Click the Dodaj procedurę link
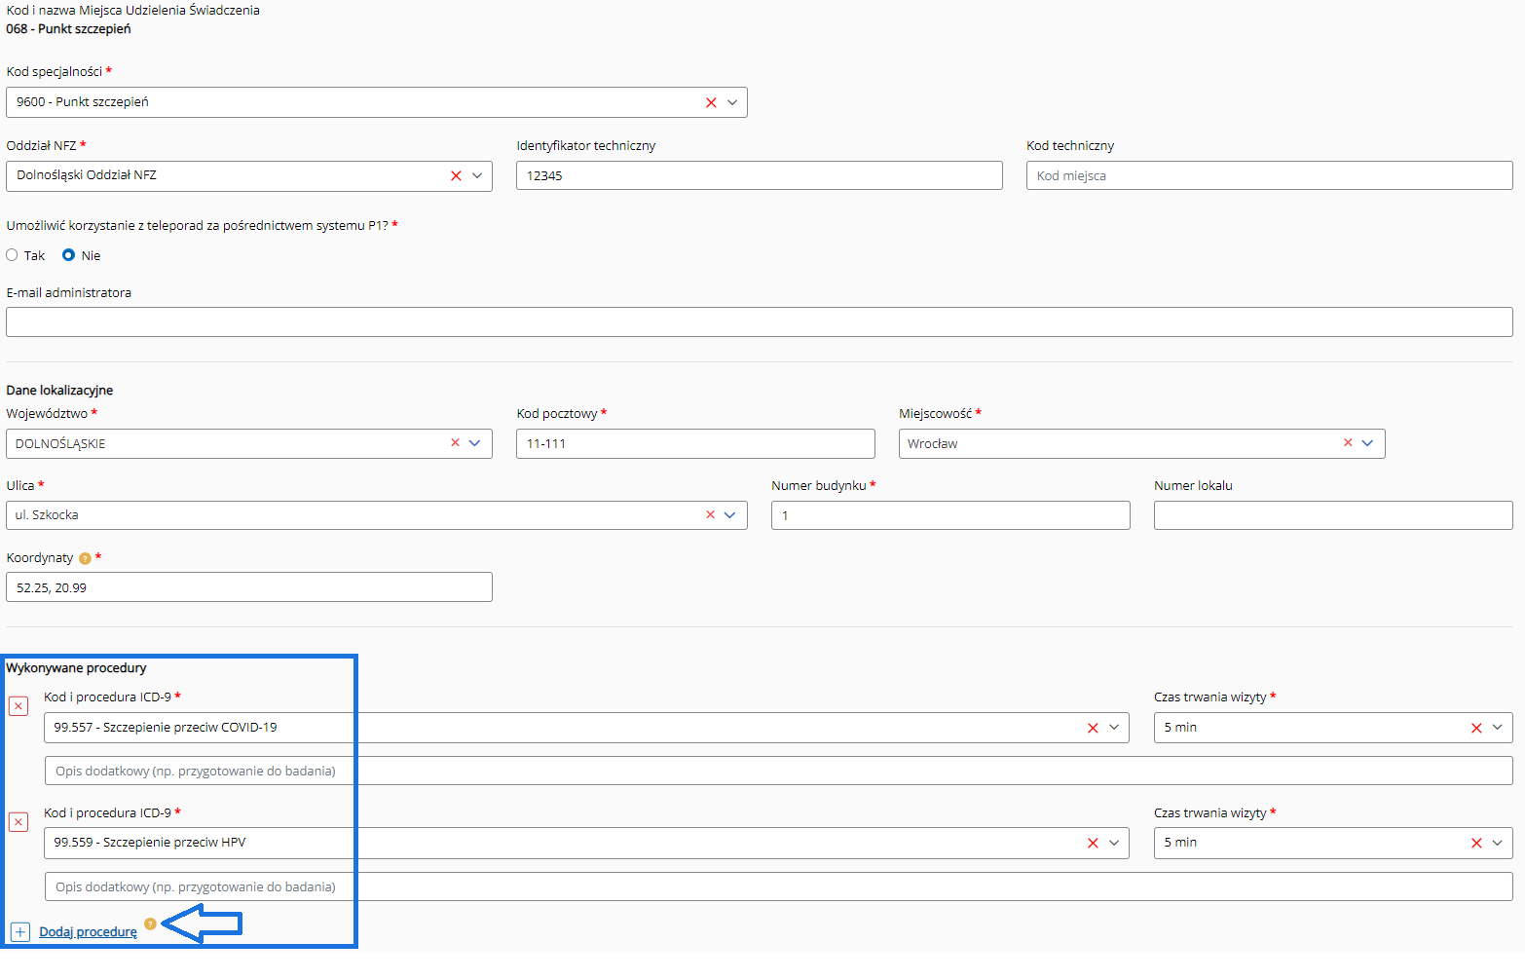Viewport: 1525px width, 980px height. pos(88,932)
